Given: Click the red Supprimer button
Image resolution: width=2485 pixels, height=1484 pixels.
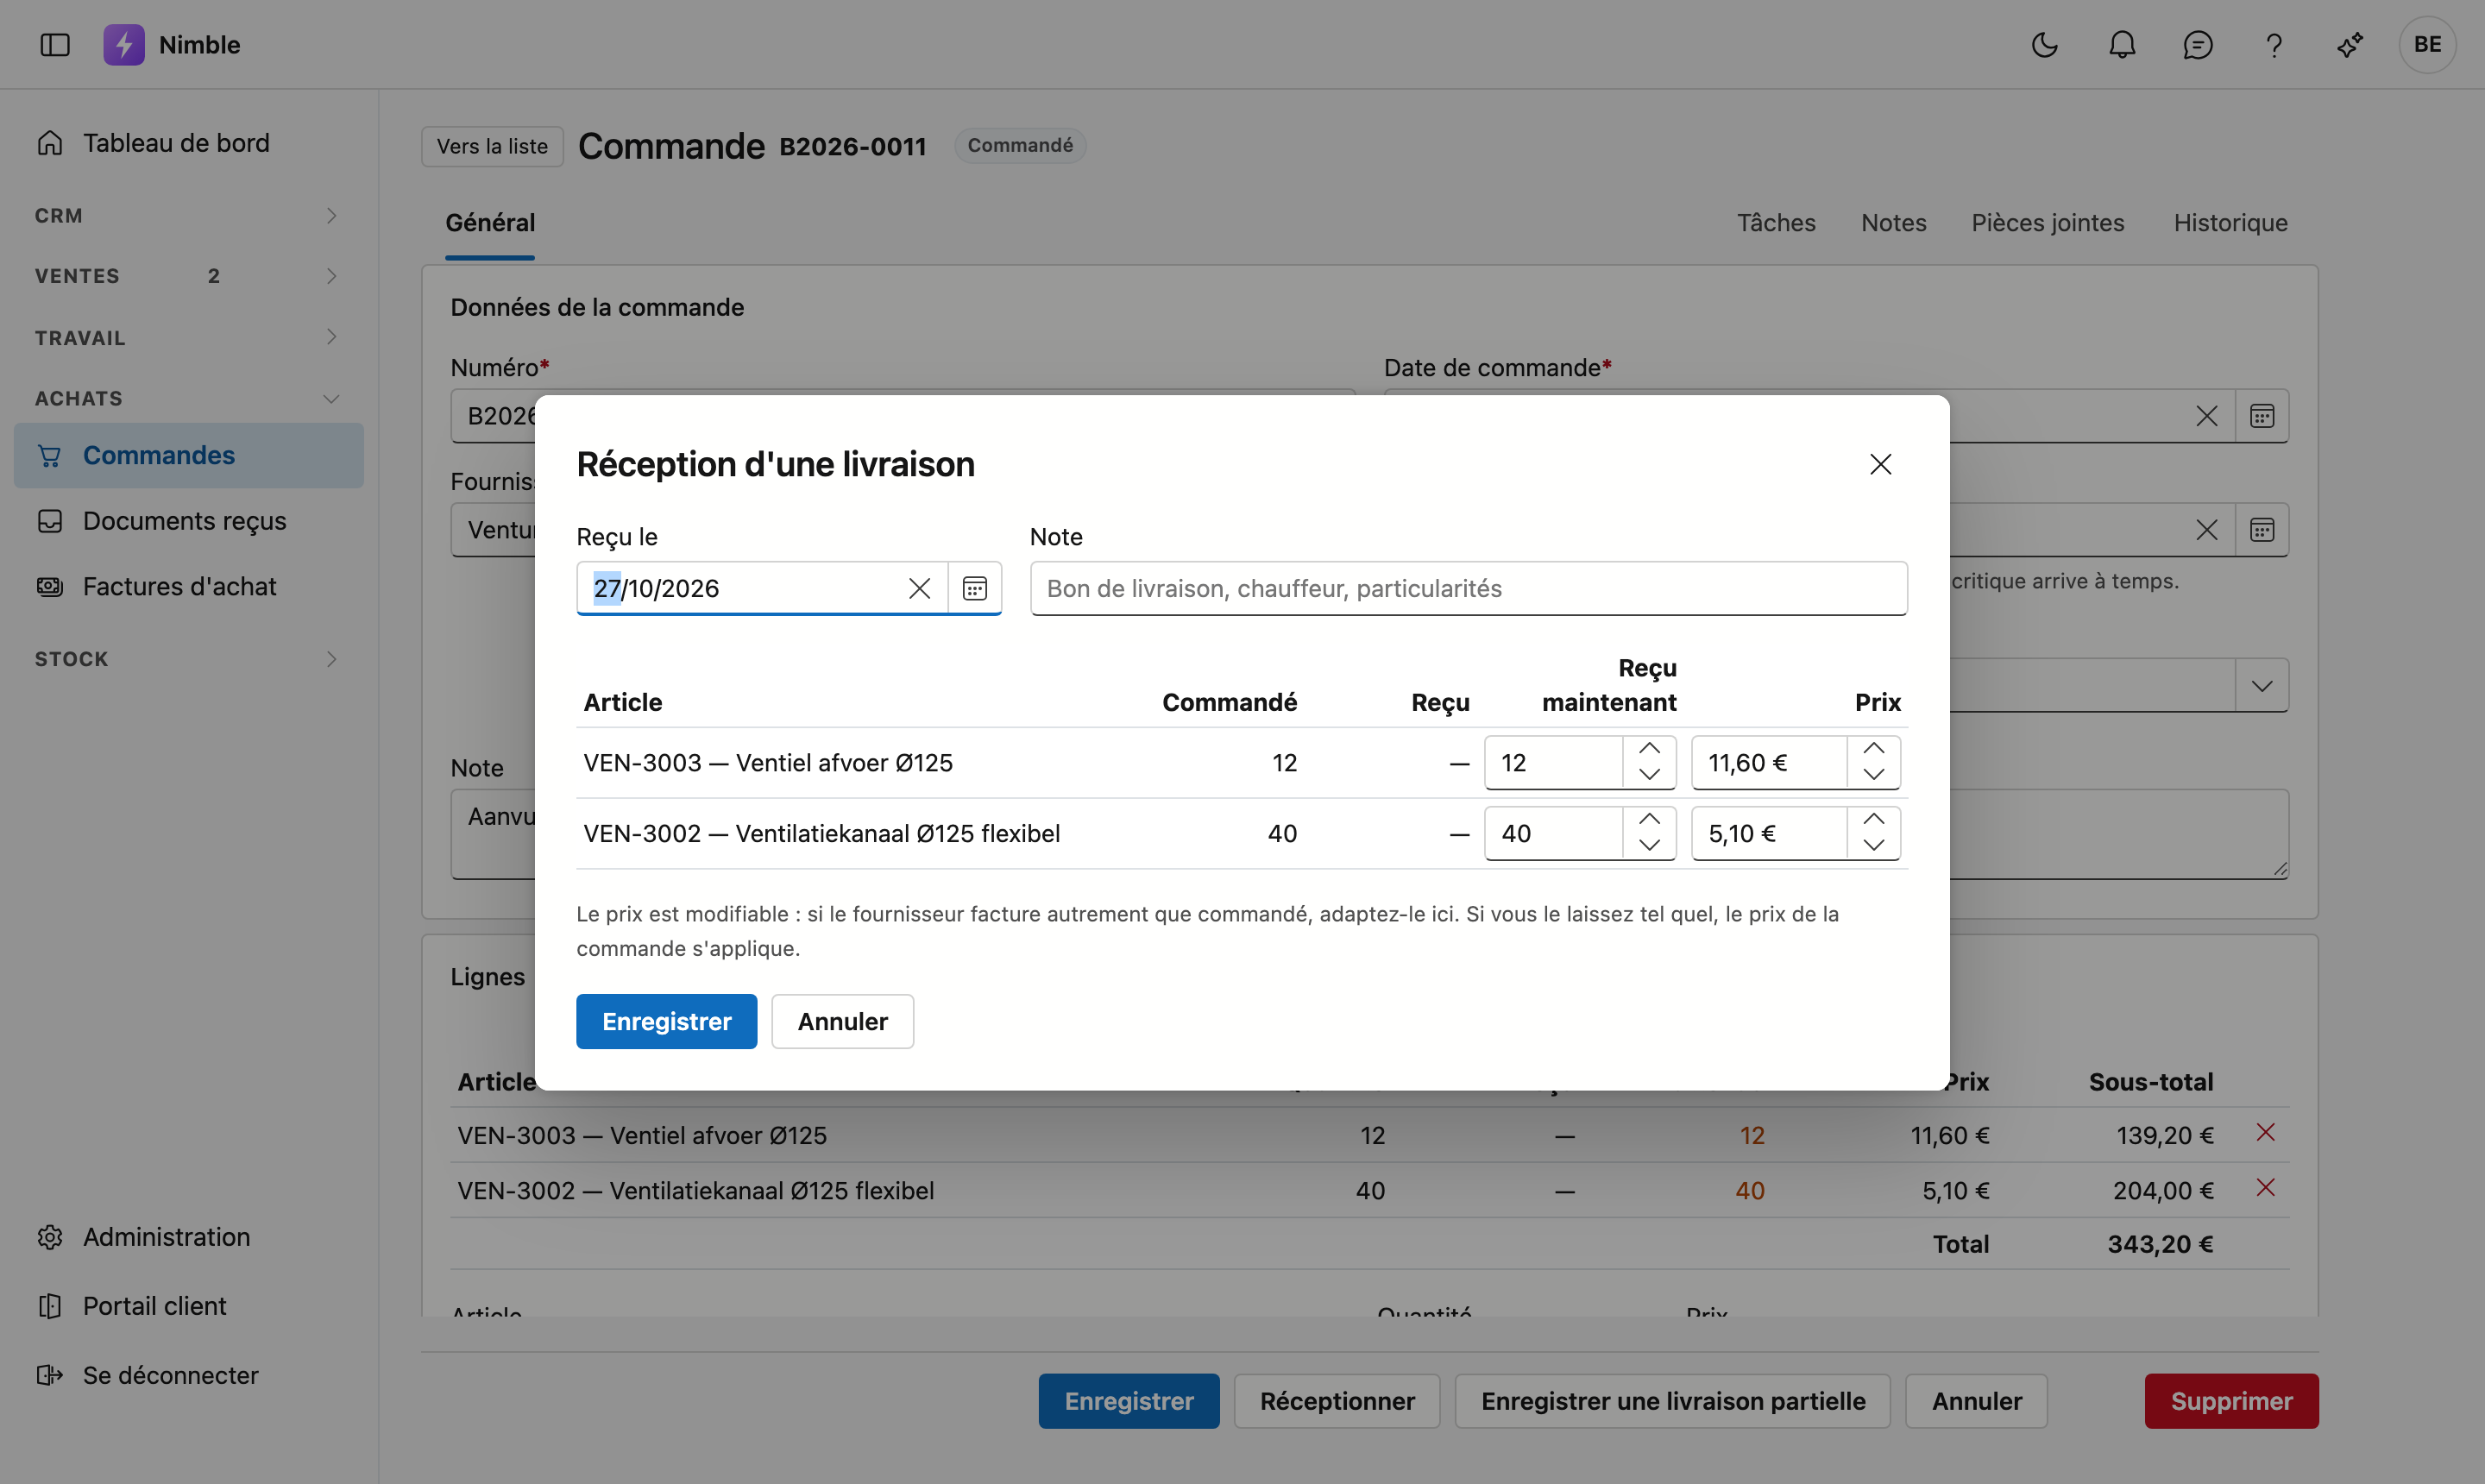Looking at the screenshot, I should 2231,1401.
